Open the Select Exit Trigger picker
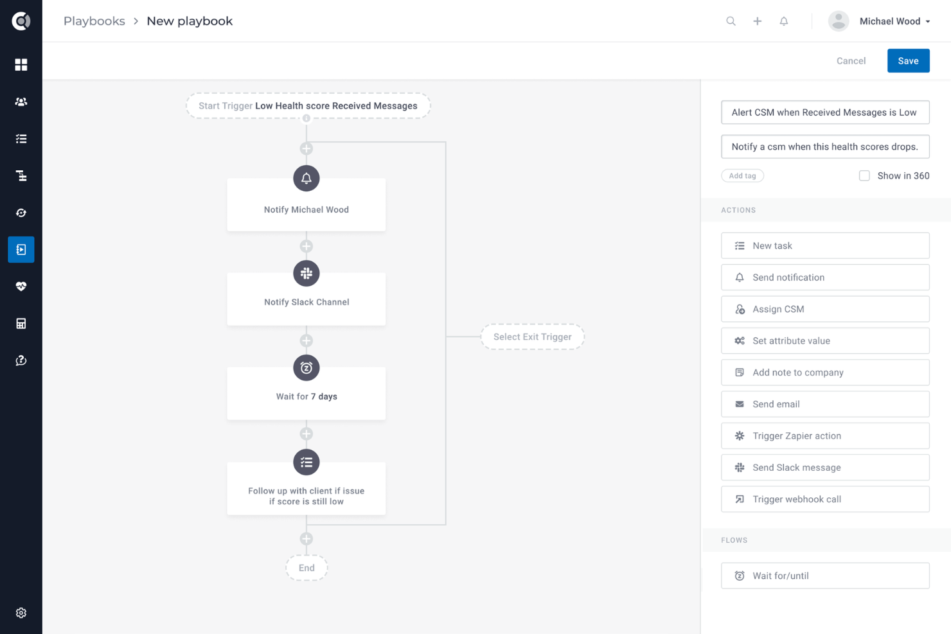Screen dimensions: 951x634 [532, 337]
